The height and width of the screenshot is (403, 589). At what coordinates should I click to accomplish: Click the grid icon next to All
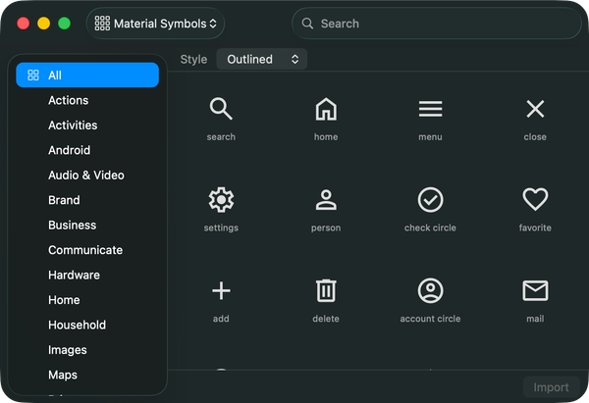[x=33, y=76]
